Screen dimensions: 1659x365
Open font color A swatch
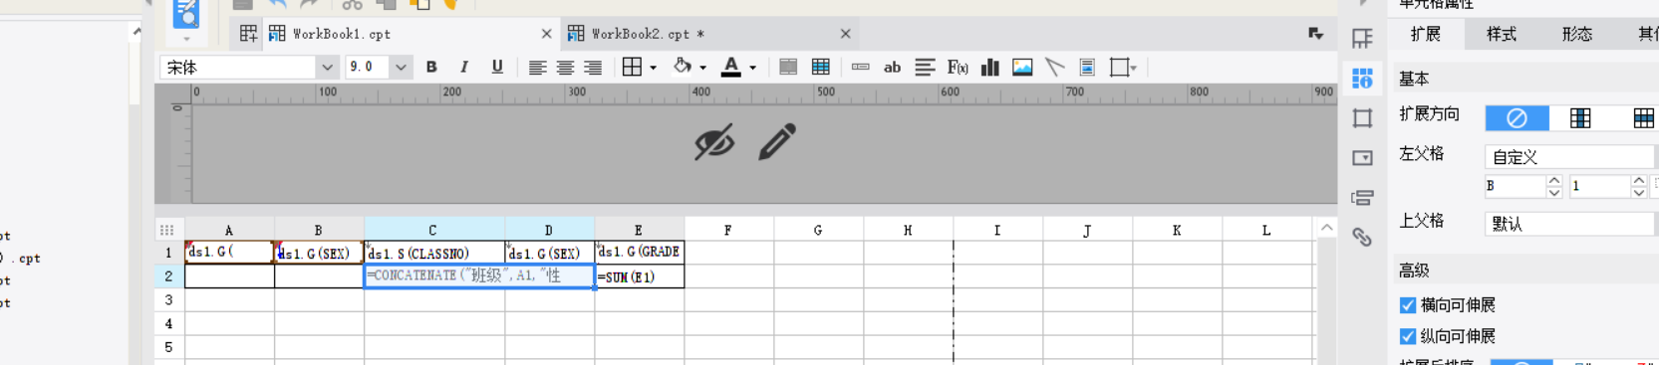[x=730, y=67]
